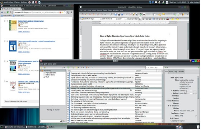Expand the 'Human centered design: toolkit' item
201x130 pixels.
click(x=68, y=84)
